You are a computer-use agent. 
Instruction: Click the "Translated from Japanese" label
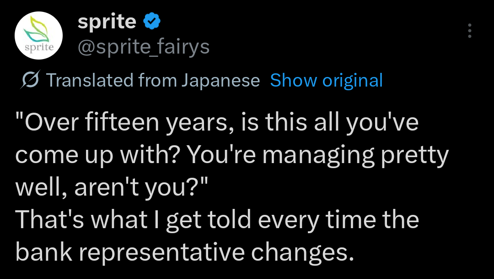153,81
